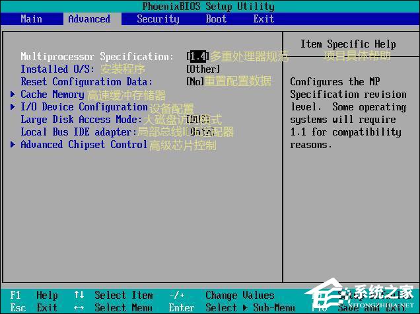The height and width of the screenshot is (314, 420).
Task: Select Local Bus IDE adapter setting
Action: (x=78, y=132)
